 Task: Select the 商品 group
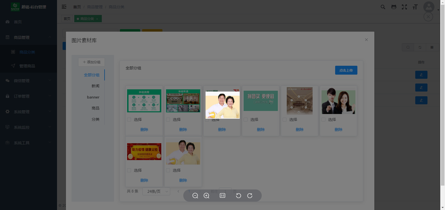[x=95, y=108]
